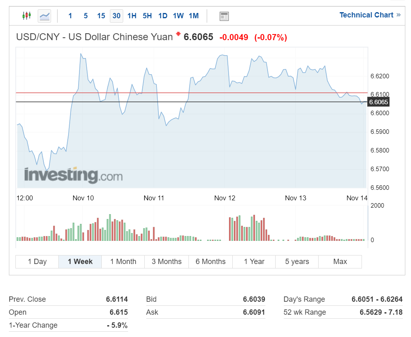Set chart interval to 5 minutes
Screen dimensions: 411x337
[86, 16]
